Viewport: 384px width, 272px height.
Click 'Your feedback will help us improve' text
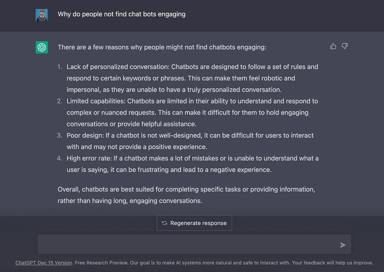(x=332, y=263)
